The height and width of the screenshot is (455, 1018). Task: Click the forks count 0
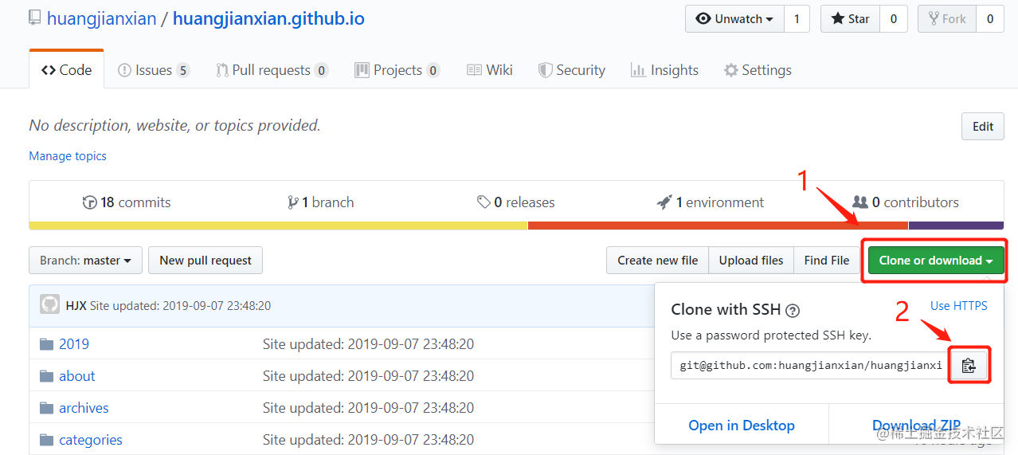pyautogui.click(x=990, y=19)
